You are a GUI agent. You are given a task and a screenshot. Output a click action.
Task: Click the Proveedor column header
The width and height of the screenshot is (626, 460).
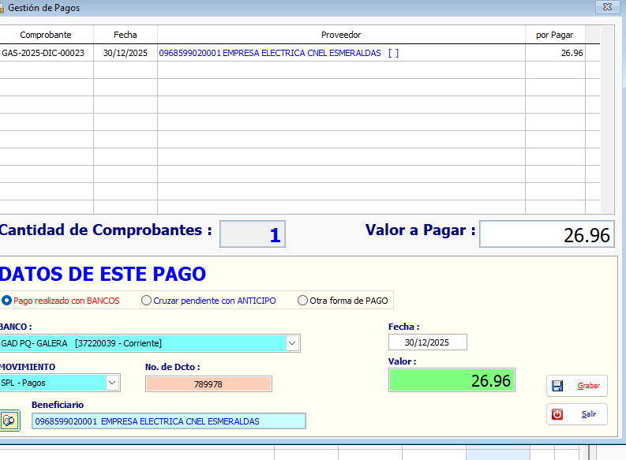coord(341,35)
